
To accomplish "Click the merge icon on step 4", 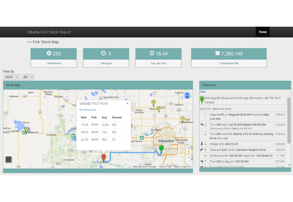I will [x=202, y=144].
